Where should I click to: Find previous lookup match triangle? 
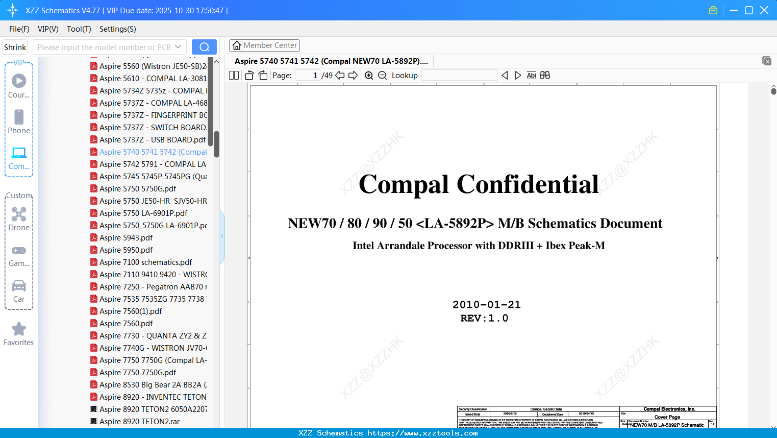505,75
